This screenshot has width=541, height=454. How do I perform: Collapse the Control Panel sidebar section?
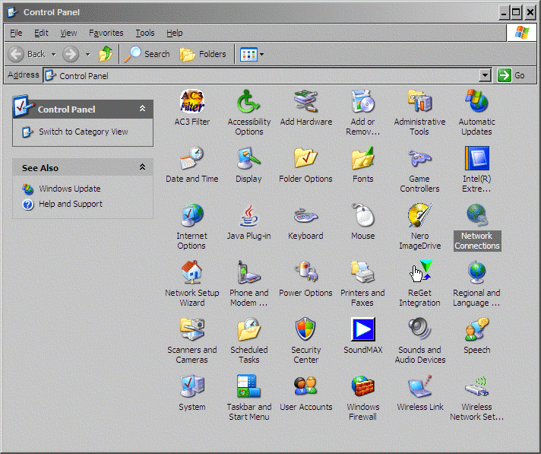point(142,109)
